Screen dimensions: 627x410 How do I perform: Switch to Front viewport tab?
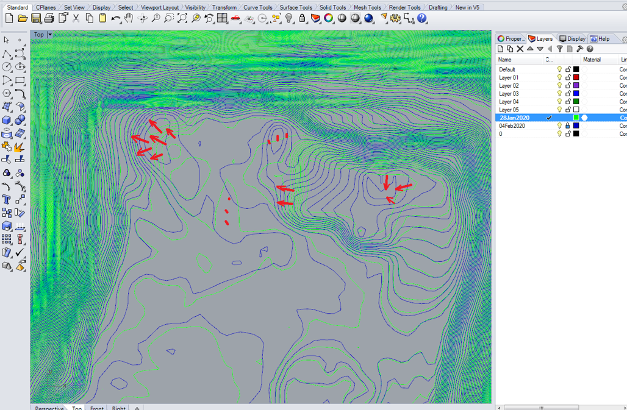pyautogui.click(x=97, y=408)
